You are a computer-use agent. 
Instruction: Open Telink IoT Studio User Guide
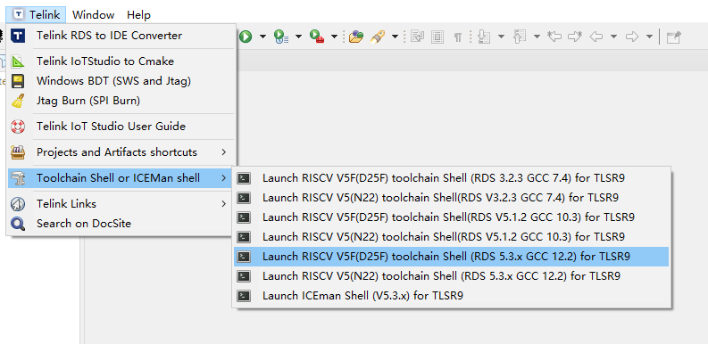coord(121,127)
